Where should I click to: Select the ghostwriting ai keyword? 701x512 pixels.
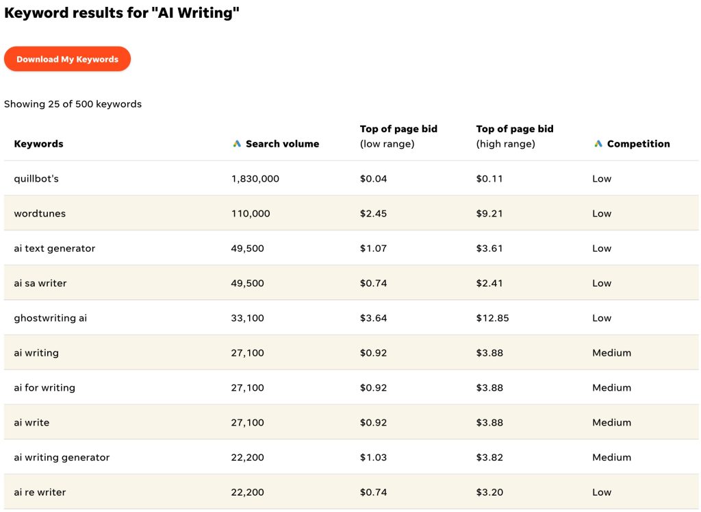point(51,319)
